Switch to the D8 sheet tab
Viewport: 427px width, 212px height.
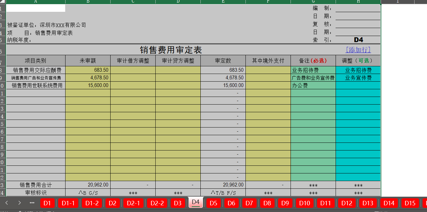(x=267, y=203)
